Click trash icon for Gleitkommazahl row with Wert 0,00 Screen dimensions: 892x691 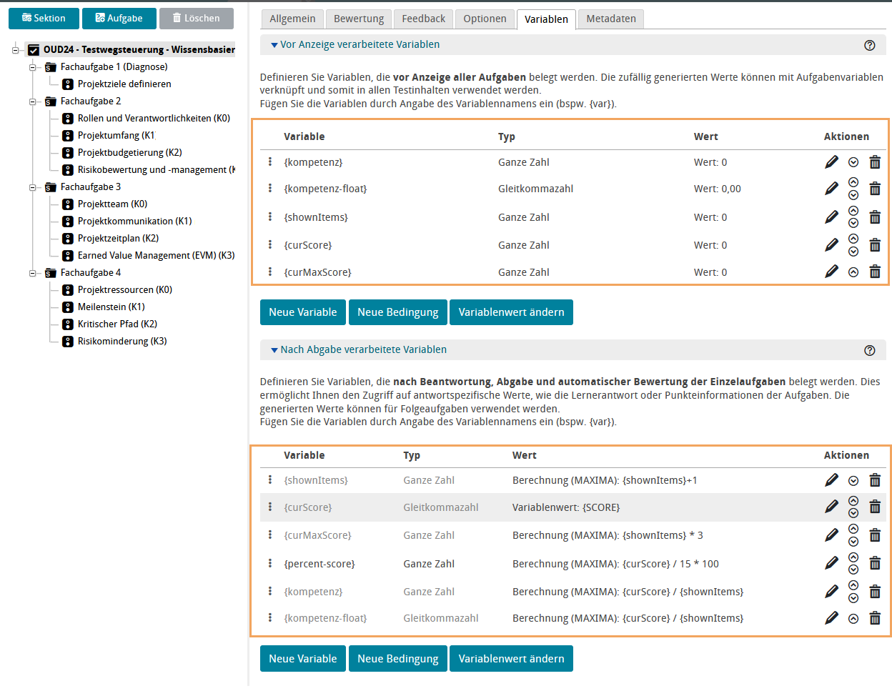(x=875, y=189)
